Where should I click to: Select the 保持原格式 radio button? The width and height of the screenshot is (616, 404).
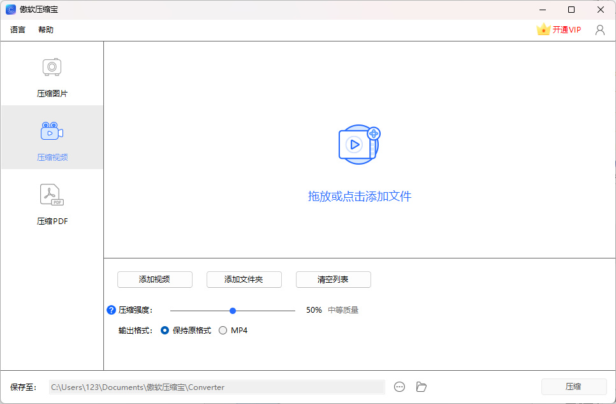click(166, 330)
